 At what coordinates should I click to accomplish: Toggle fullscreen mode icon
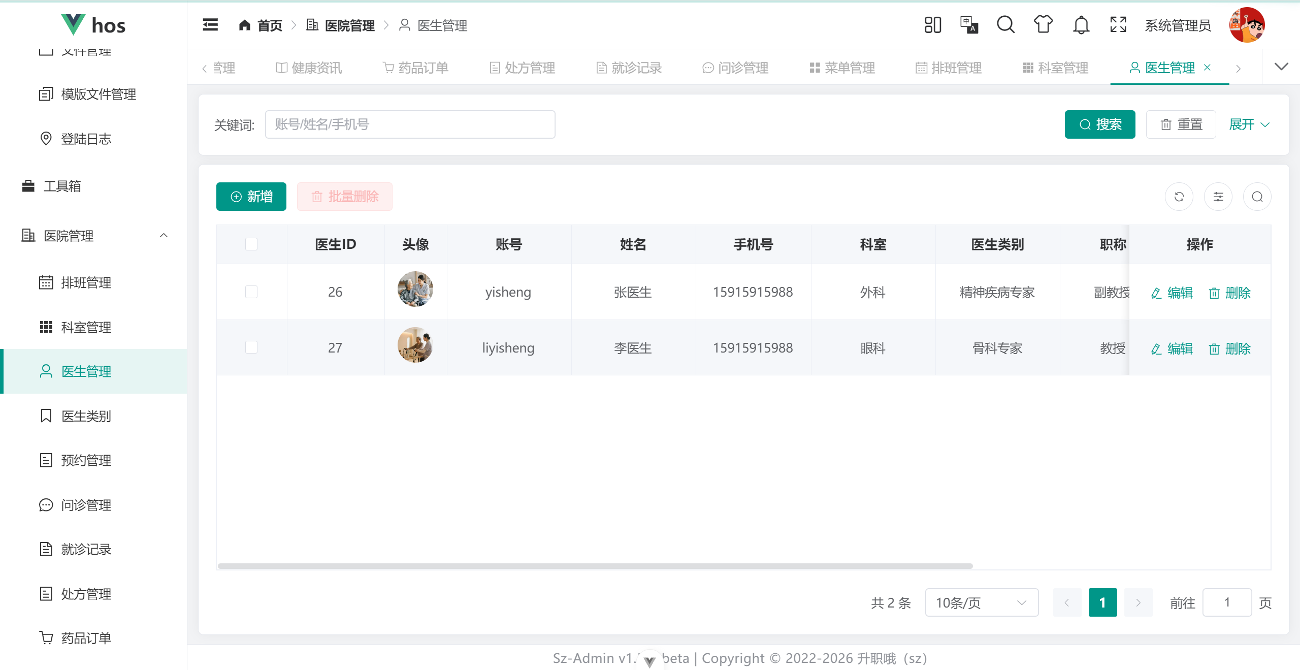click(x=1118, y=25)
